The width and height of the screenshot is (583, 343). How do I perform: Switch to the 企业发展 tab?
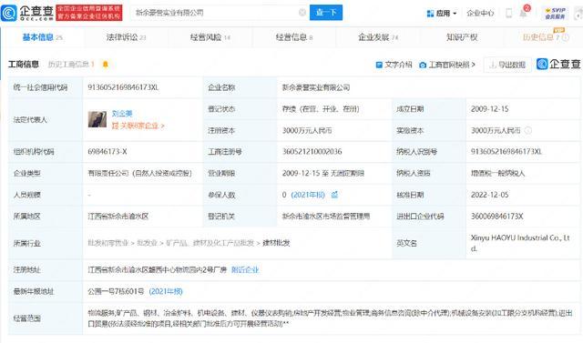(378, 37)
